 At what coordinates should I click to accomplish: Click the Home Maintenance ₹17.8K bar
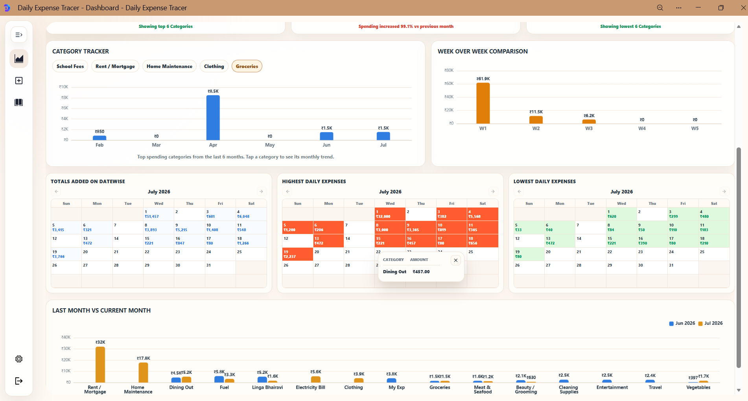point(144,372)
